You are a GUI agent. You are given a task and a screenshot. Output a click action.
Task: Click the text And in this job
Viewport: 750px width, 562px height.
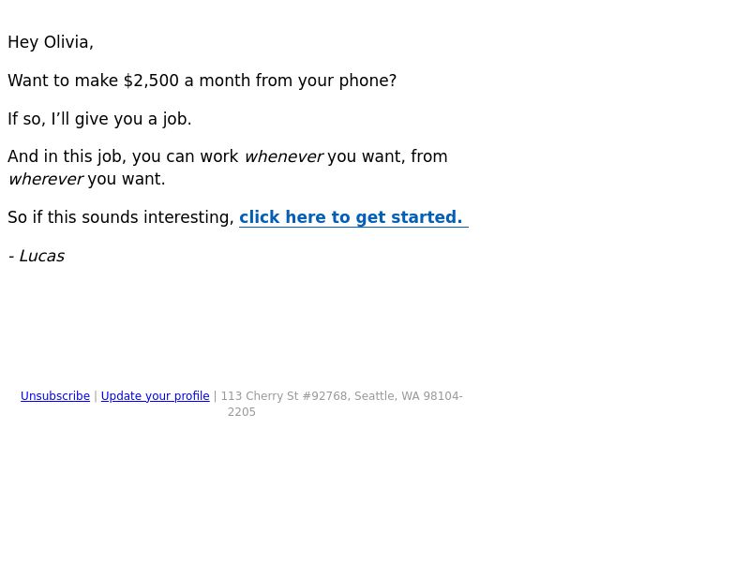pos(67,156)
